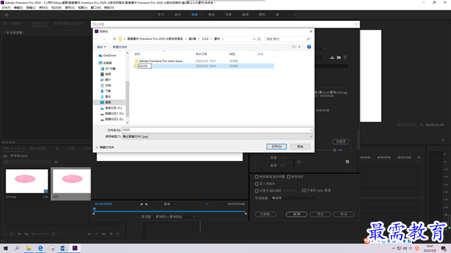Open the Window menu
Image resolution: width=451 pixels, height=253 pixels.
point(96,7)
